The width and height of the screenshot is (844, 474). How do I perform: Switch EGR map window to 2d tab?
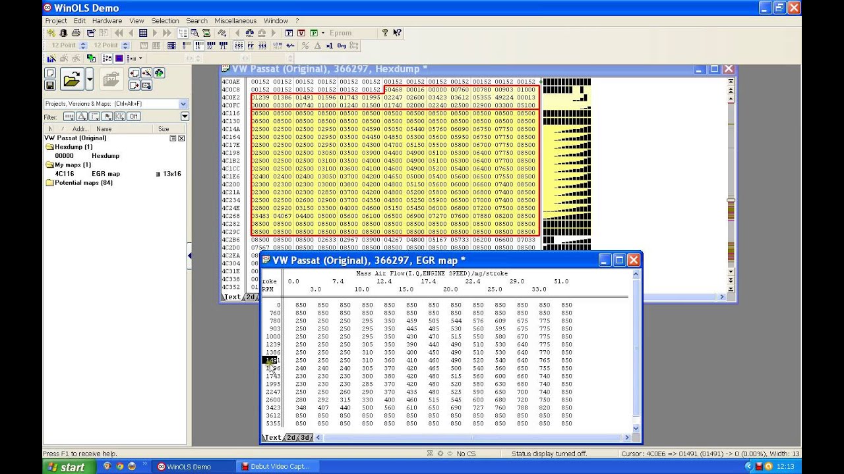[x=291, y=437]
